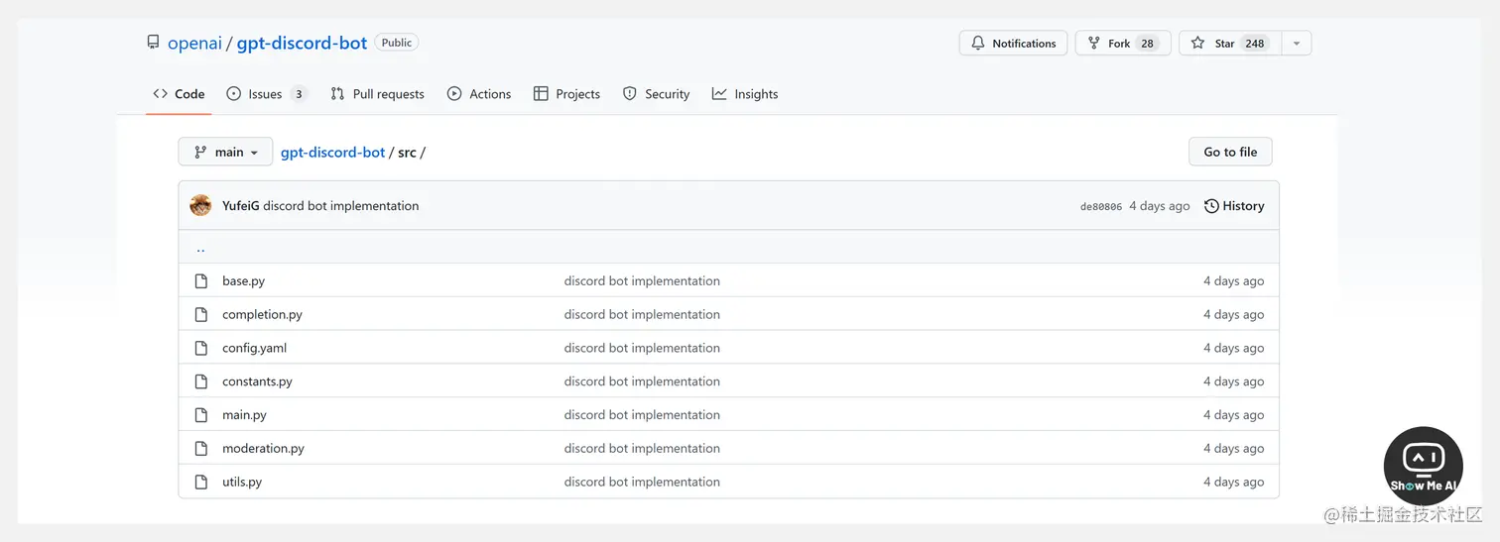Click the Public visibility label
1500x542 pixels.
tap(397, 43)
